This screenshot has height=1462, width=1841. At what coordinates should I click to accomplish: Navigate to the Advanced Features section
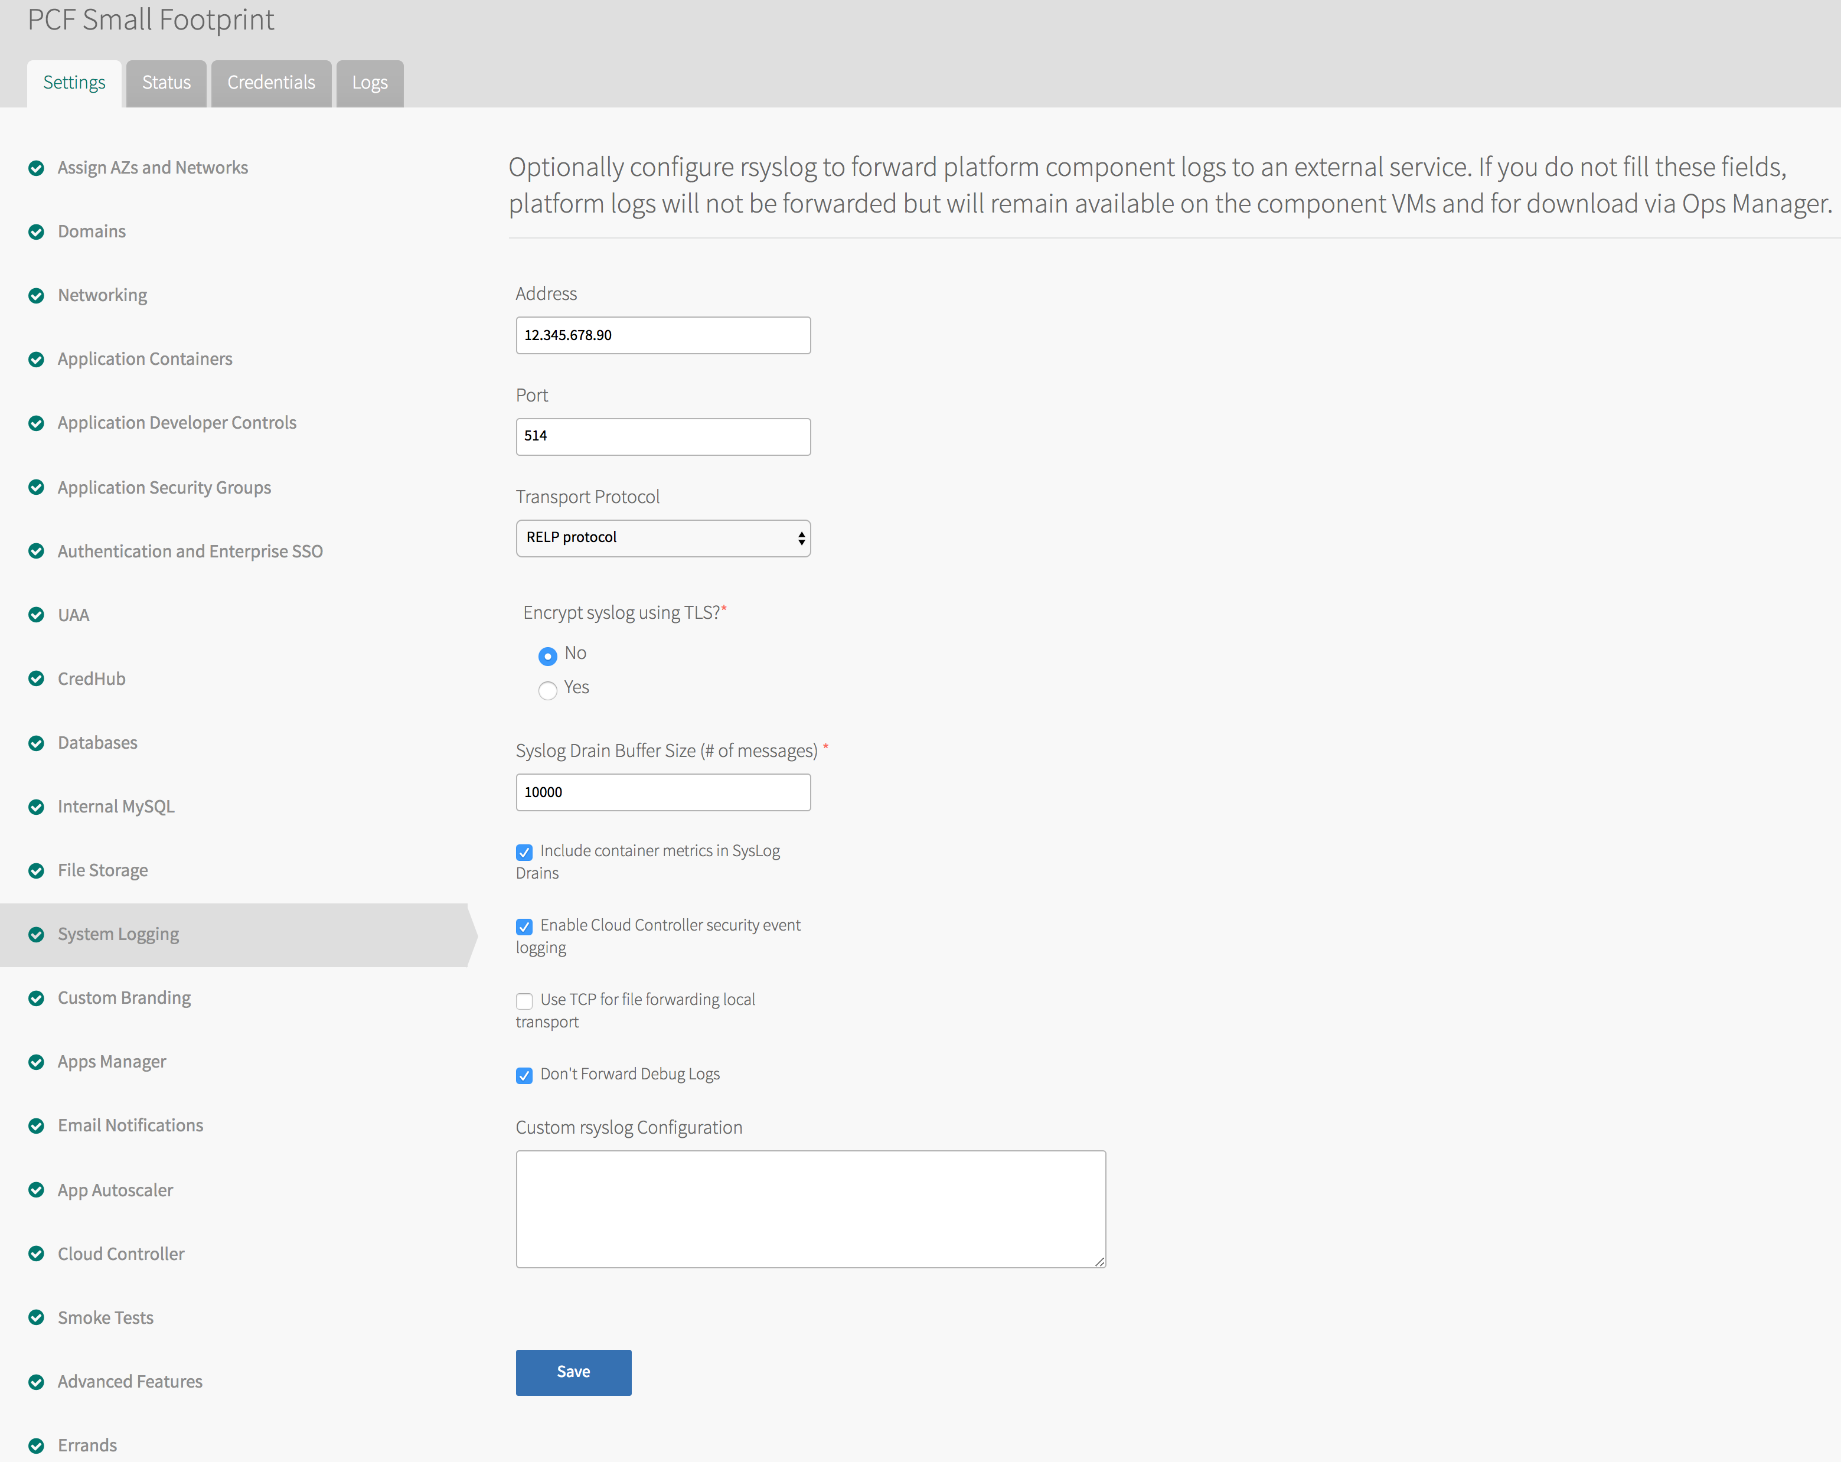129,1381
